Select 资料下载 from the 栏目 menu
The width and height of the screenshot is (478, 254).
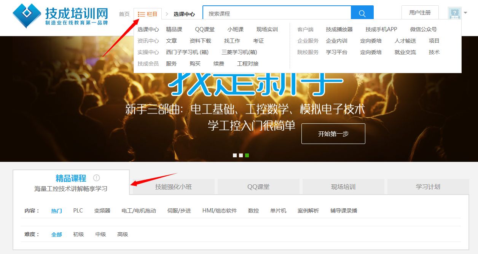pos(200,41)
